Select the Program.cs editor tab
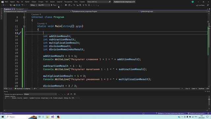This screenshot has width=211, height=119. coord(7,9)
